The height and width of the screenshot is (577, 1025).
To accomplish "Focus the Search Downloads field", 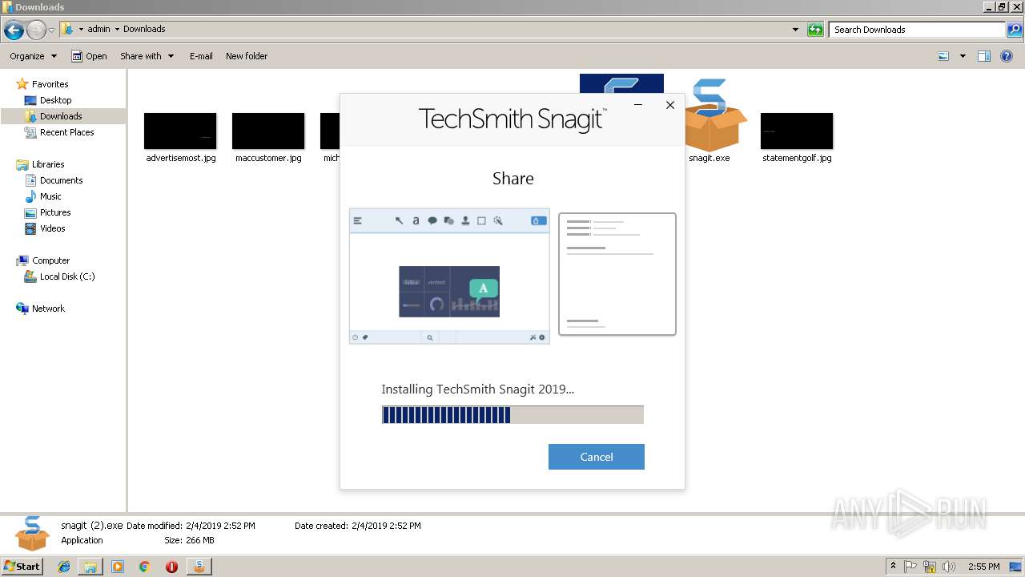I will 918,30.
